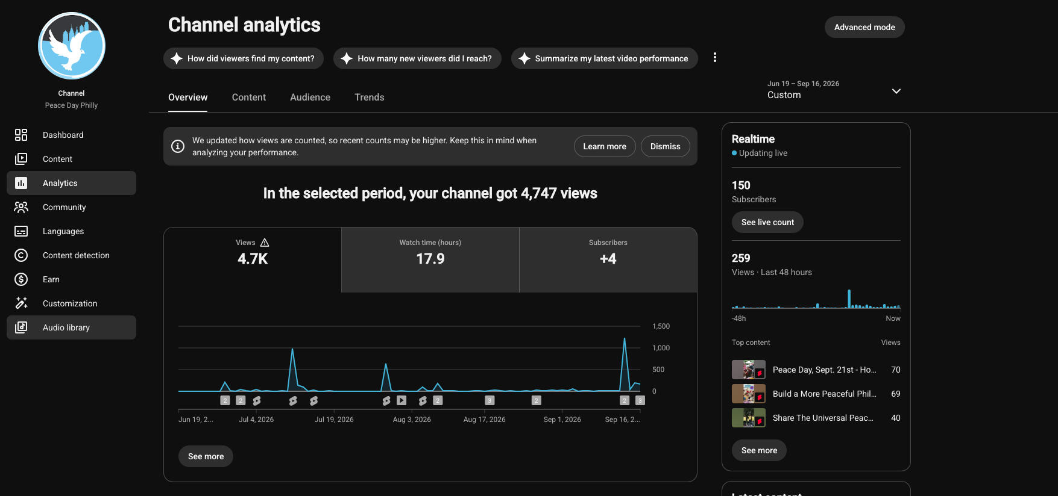
Task: Switch to the Trends tab
Action: (x=370, y=97)
